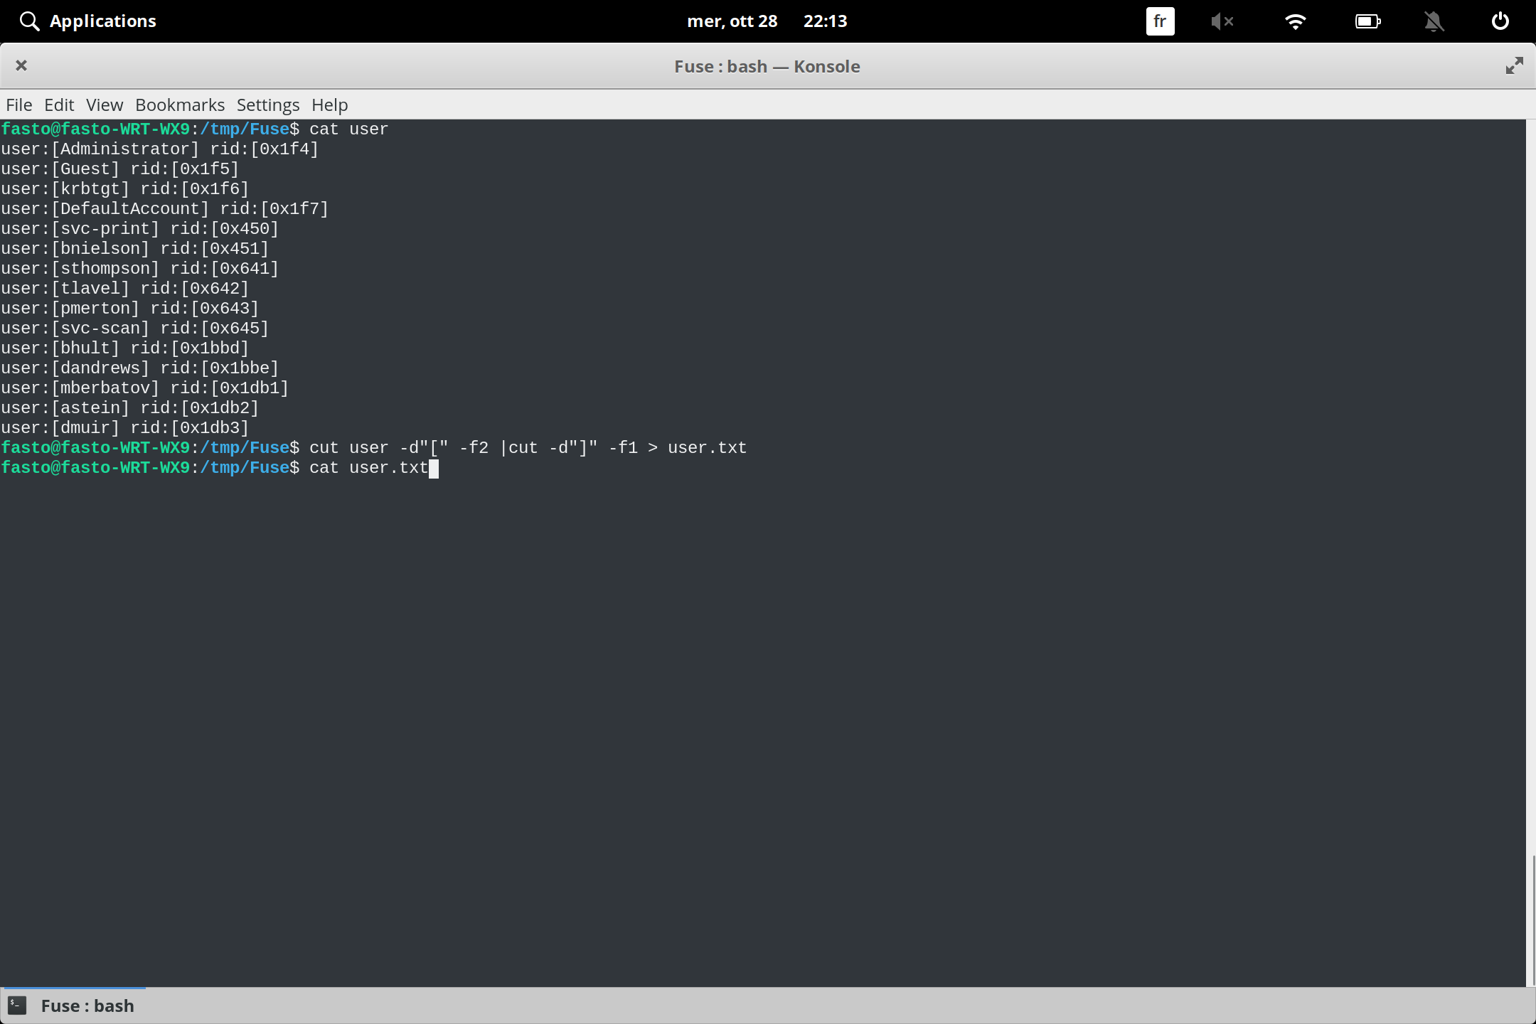Open the Settings menu
This screenshot has width=1536, height=1024.
coord(267,105)
